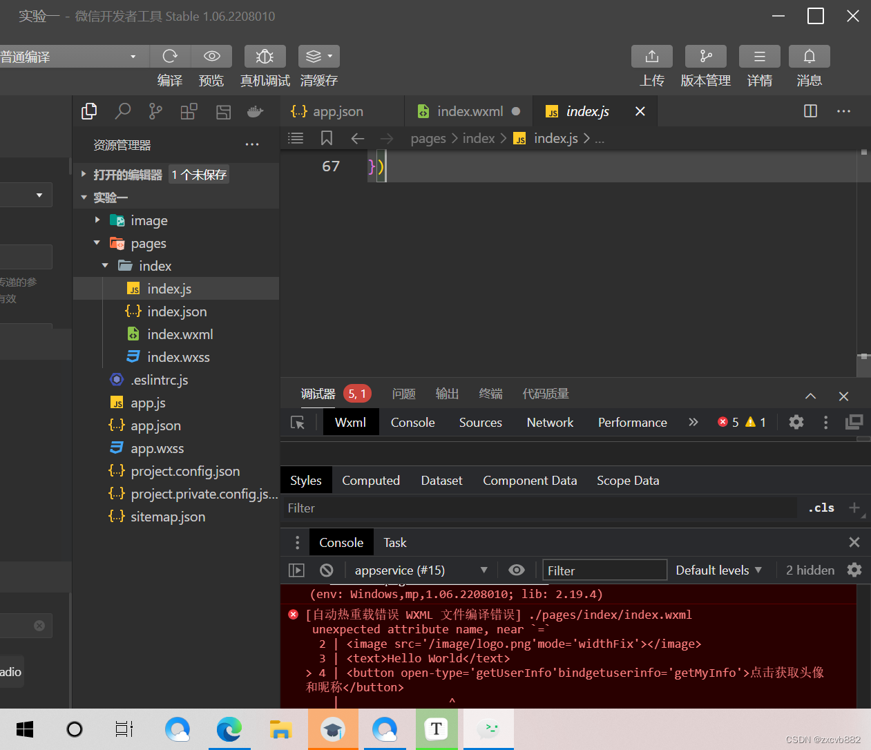Image resolution: width=871 pixels, height=750 pixels.
Task: Open devtools vertical dots menu
Action: click(x=825, y=422)
